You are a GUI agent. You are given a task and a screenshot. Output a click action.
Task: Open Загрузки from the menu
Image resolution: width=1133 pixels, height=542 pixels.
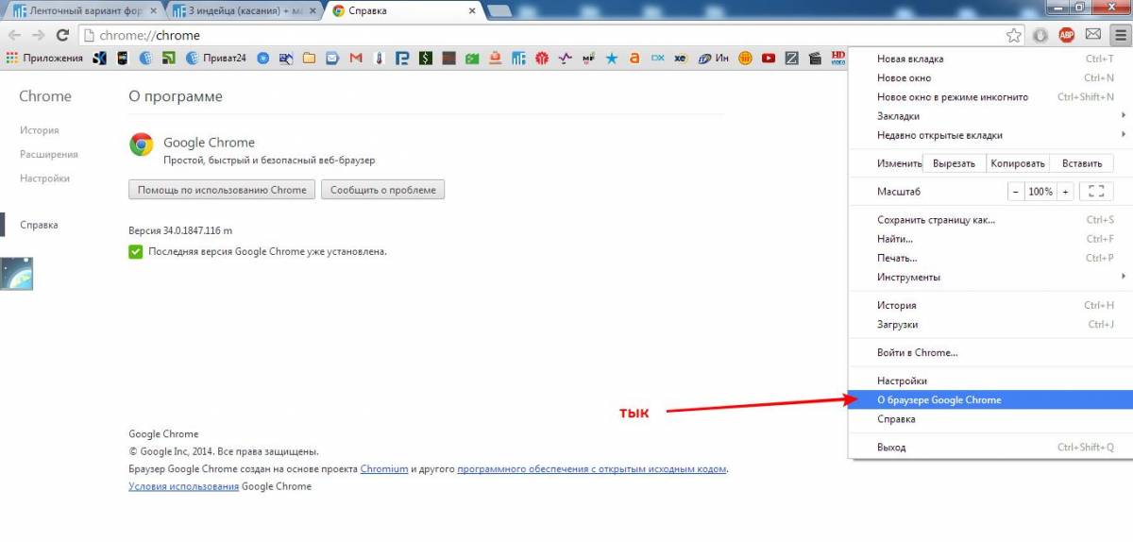point(989,324)
